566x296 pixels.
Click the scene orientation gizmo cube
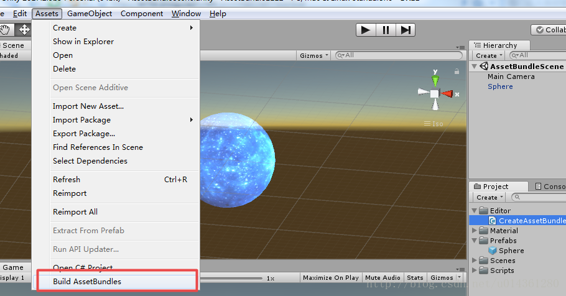435,94
